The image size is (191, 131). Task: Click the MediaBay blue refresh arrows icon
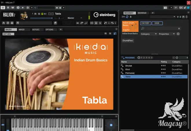click(x=127, y=17)
